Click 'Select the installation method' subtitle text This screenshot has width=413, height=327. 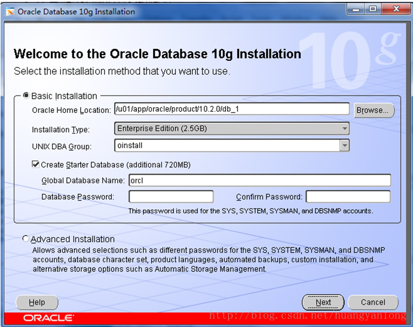(x=122, y=71)
